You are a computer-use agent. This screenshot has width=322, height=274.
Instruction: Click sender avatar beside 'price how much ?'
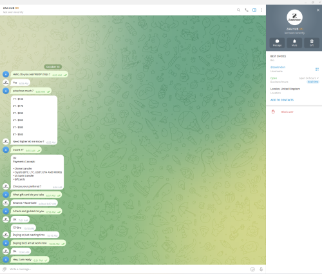(x=6, y=91)
